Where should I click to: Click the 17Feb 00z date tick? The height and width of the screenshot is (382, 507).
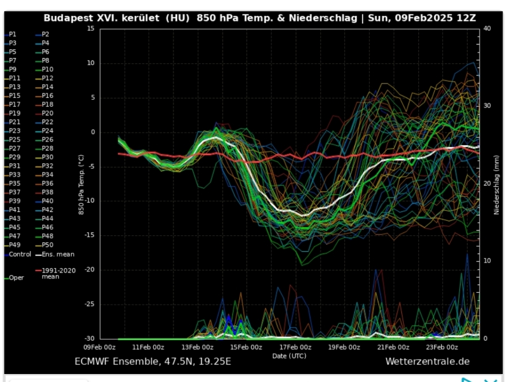pos(295,347)
